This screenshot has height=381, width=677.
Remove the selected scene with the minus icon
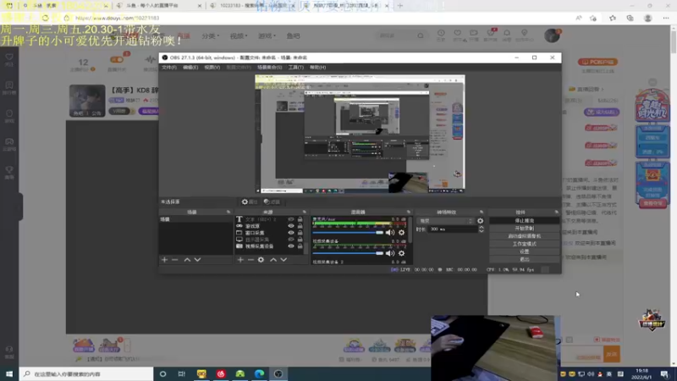point(175,260)
